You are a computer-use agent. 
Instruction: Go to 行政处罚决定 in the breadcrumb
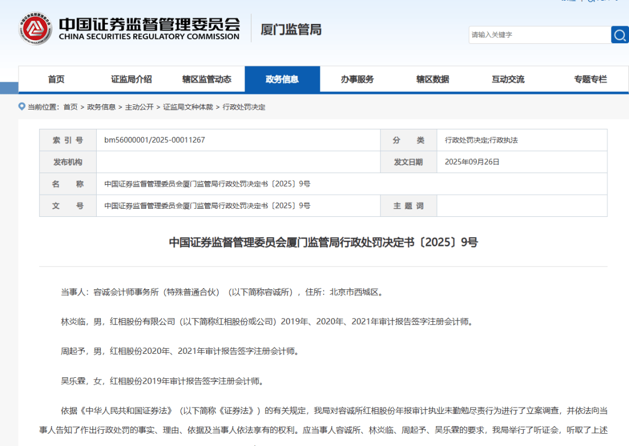pyautogui.click(x=244, y=107)
